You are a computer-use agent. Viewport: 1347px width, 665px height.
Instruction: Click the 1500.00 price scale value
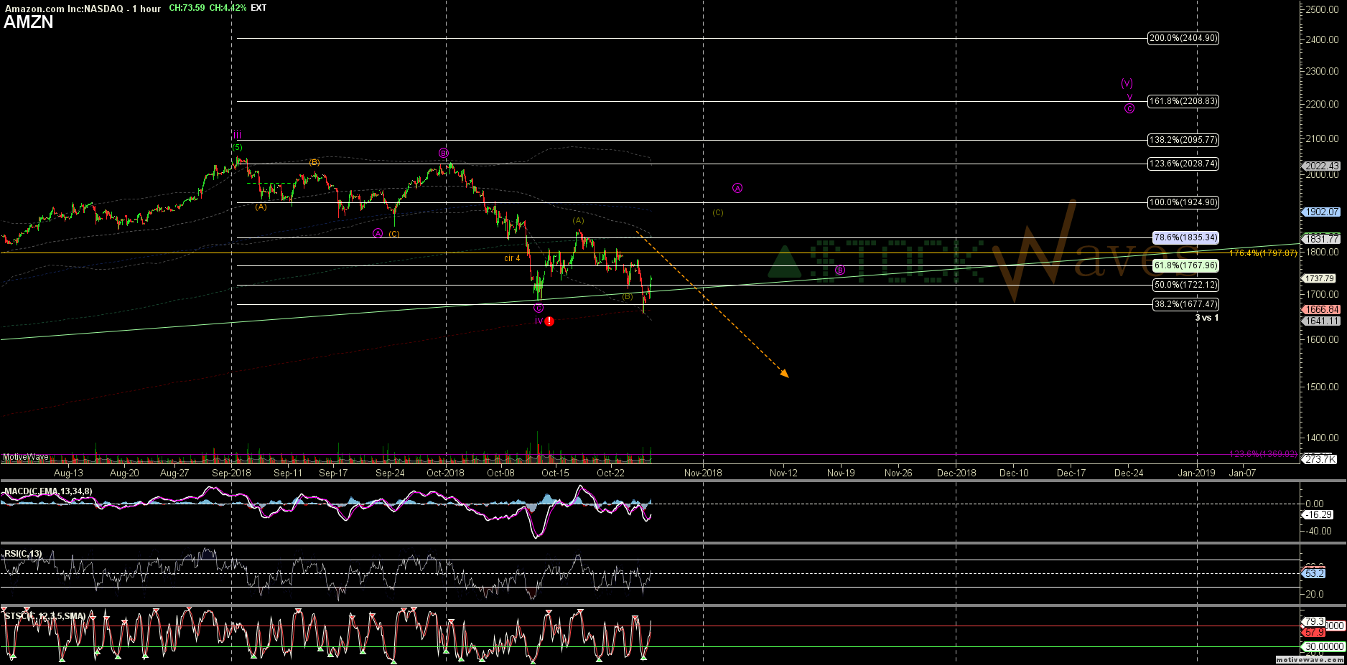click(1323, 387)
